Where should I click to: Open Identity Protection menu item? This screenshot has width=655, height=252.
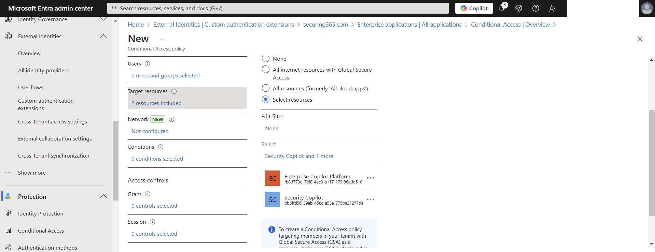(41, 214)
